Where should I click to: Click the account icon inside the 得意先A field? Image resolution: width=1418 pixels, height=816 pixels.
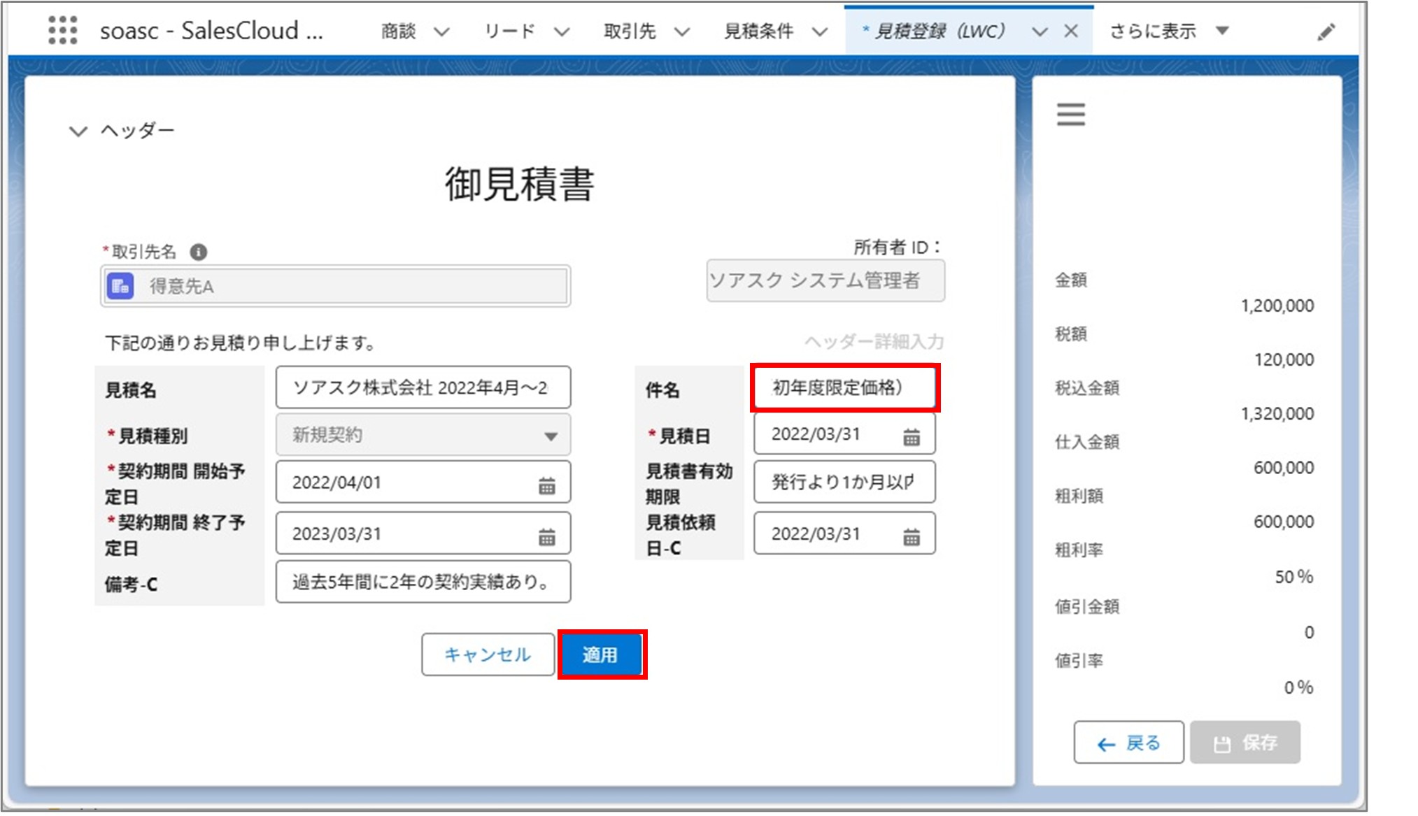tap(120, 285)
